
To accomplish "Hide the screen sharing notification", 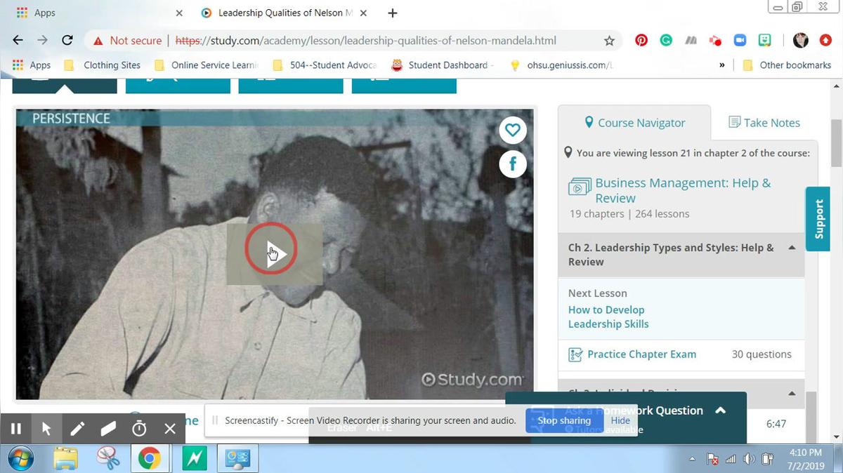I will 620,420.
